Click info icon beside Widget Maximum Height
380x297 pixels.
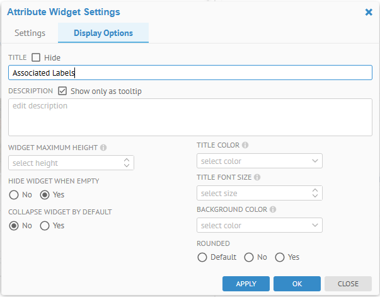103,148
